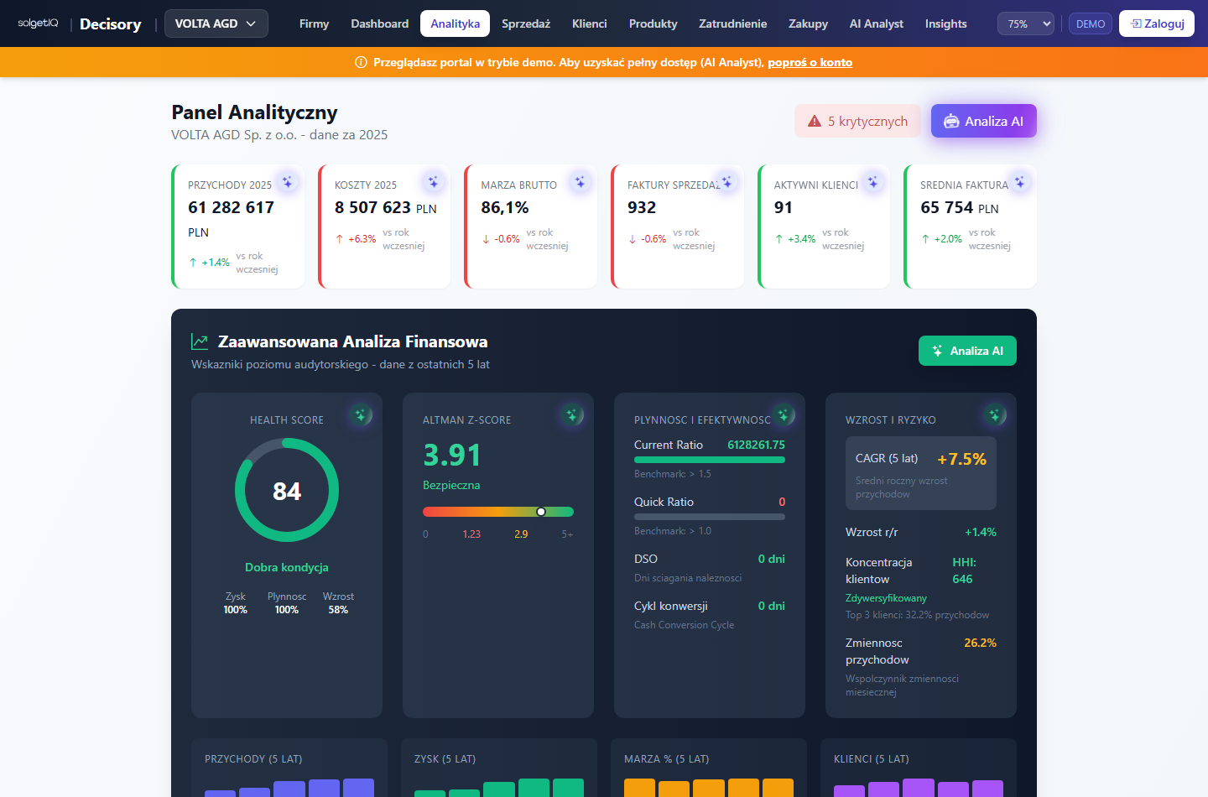Open the Klienci section

[589, 23]
